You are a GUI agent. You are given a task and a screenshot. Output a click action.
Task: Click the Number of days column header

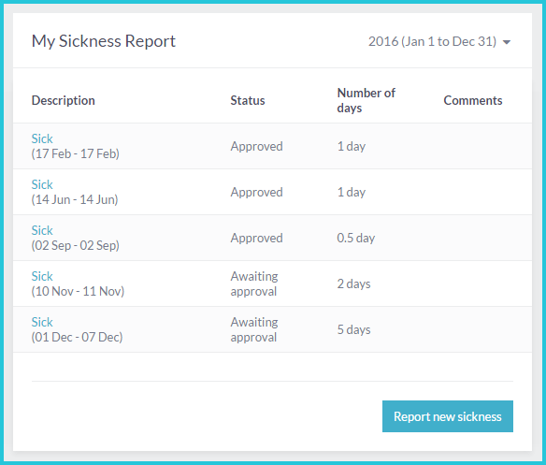[366, 100]
